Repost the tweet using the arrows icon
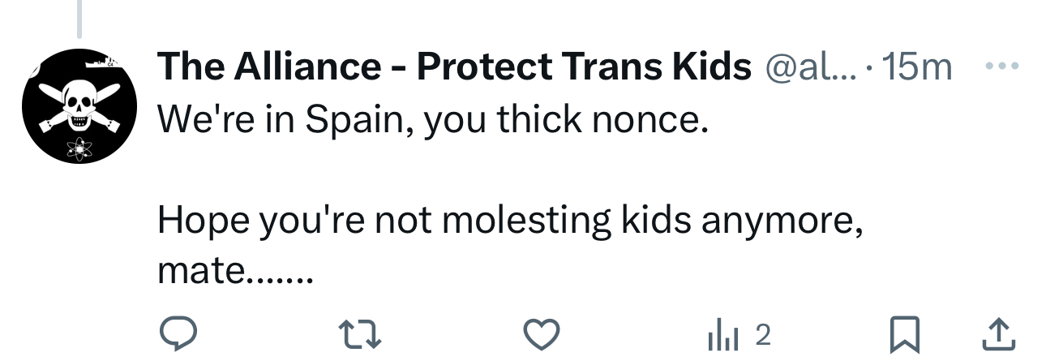1046x361 pixels. click(358, 334)
